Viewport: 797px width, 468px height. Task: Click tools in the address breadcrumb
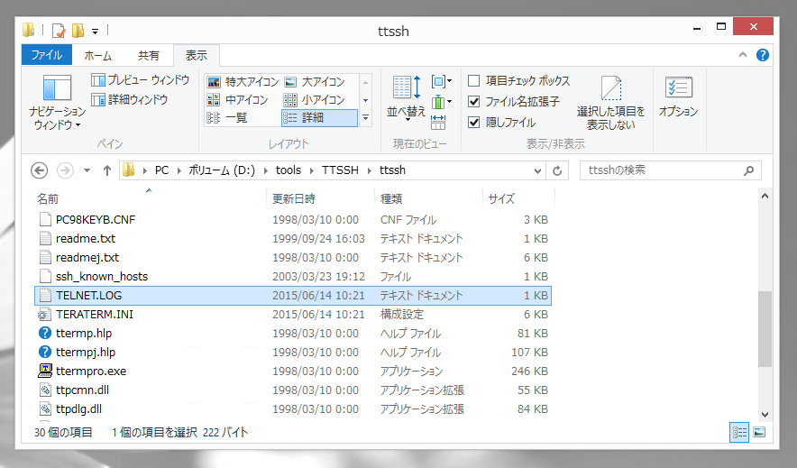point(289,170)
